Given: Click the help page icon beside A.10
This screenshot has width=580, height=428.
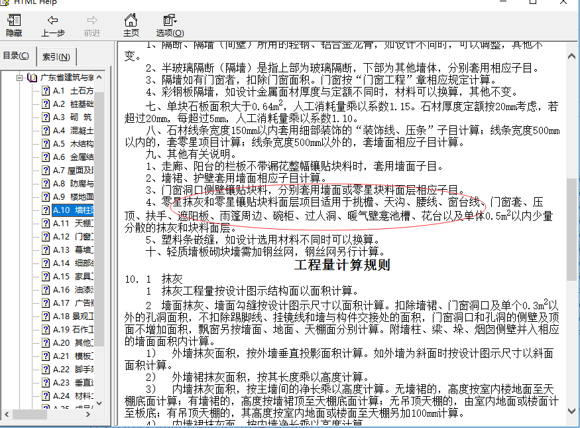Looking at the screenshot, I should [46, 210].
